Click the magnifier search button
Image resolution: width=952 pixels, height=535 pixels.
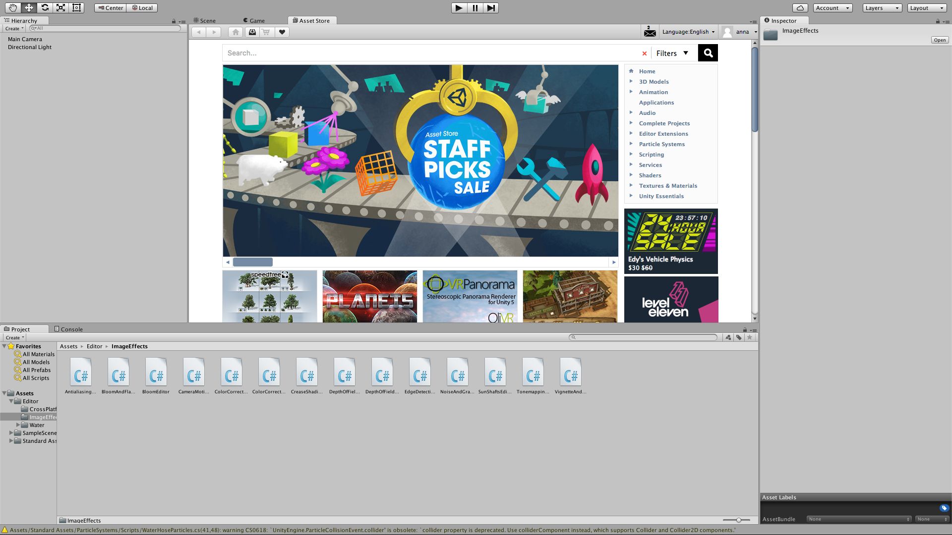point(708,53)
